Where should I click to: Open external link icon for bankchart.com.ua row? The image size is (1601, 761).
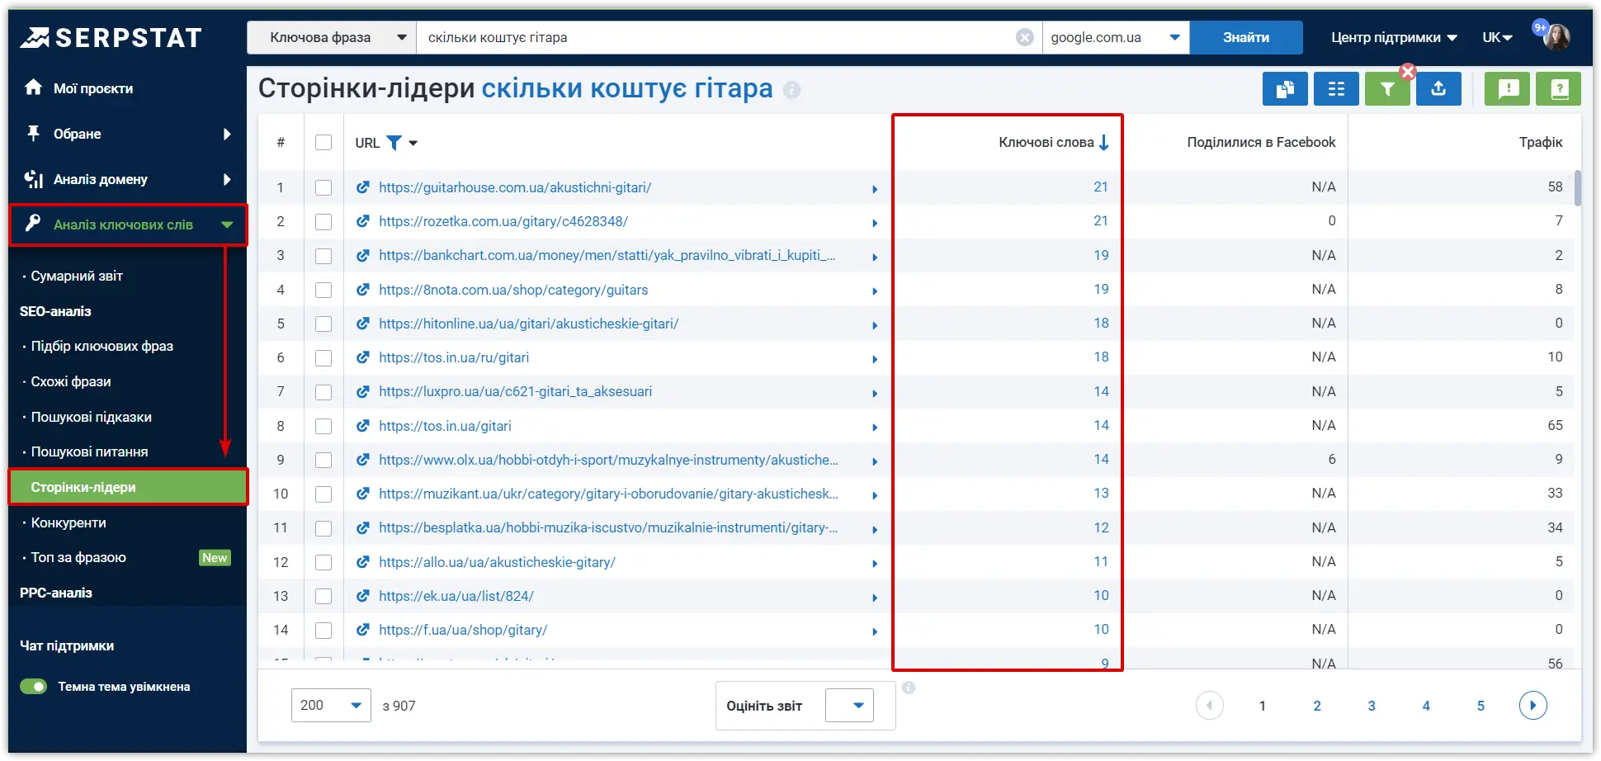362,255
